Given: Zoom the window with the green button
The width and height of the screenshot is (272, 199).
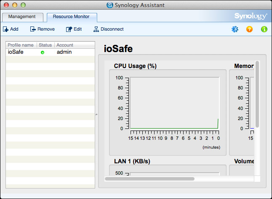Looking at the screenshot, I should 23,5.
